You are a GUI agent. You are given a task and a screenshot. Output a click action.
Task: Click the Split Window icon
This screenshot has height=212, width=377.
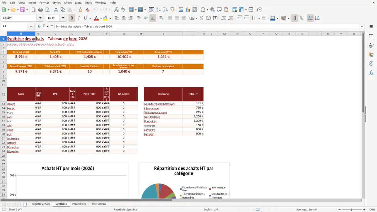click(x=251, y=10)
